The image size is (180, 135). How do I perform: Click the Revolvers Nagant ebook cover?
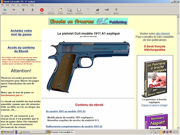click(156, 121)
